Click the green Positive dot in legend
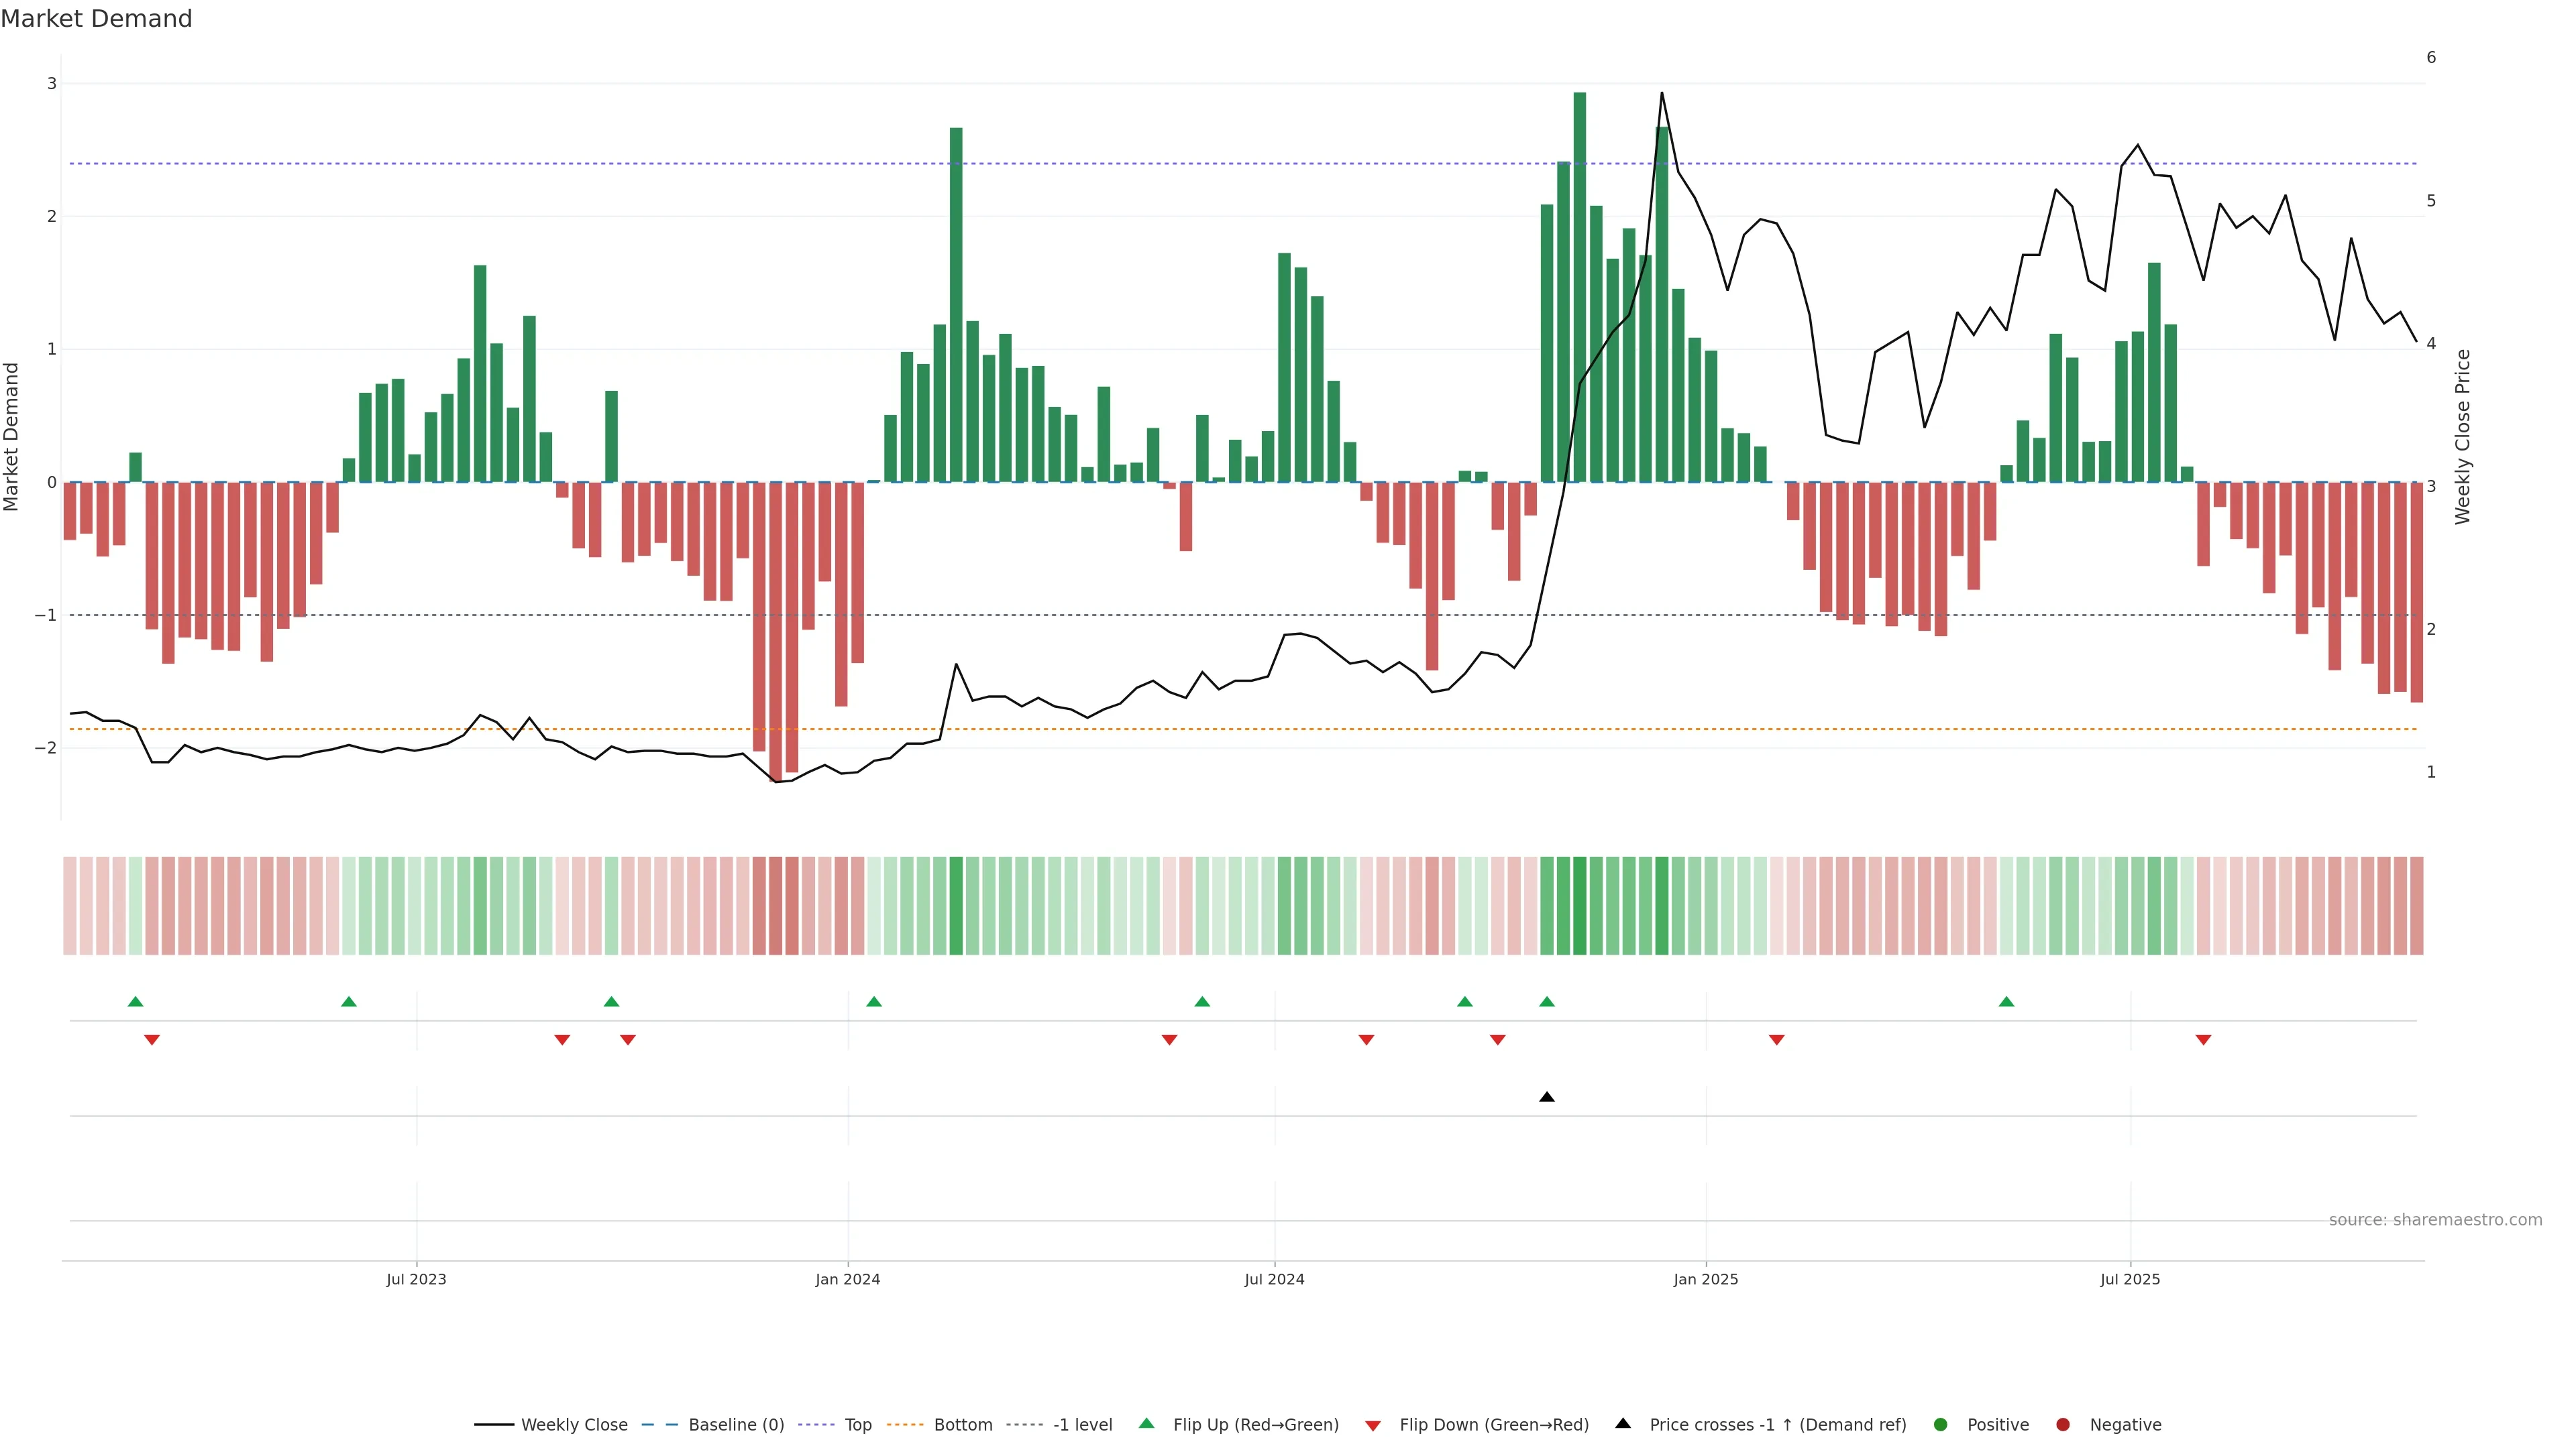 [x=1940, y=1424]
